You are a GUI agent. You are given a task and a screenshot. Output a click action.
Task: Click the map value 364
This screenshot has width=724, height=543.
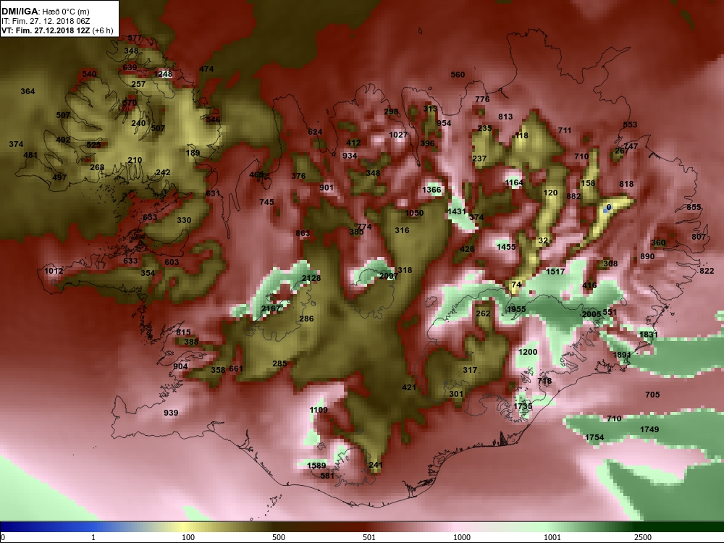pos(28,91)
